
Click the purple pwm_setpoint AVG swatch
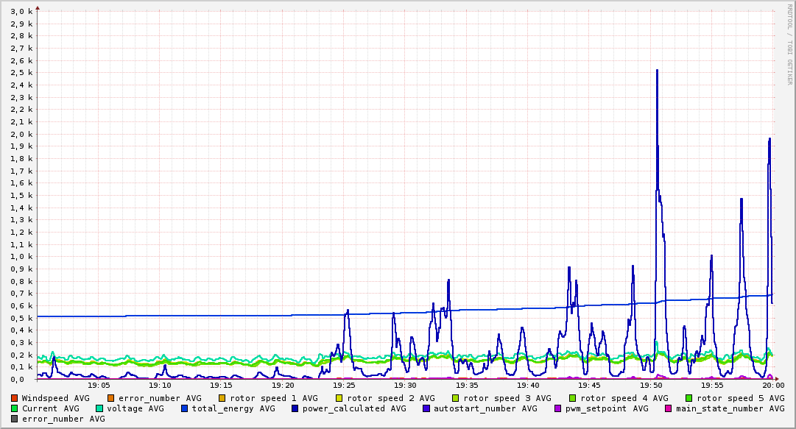point(558,408)
